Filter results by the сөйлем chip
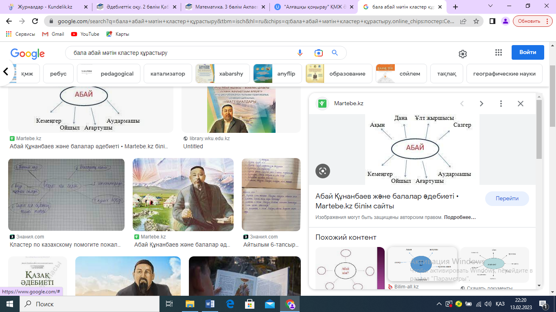The height and width of the screenshot is (312, 556). 401,74
